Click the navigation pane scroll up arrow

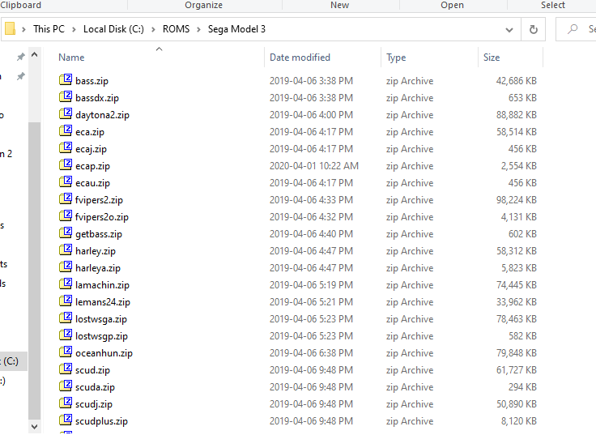34,55
